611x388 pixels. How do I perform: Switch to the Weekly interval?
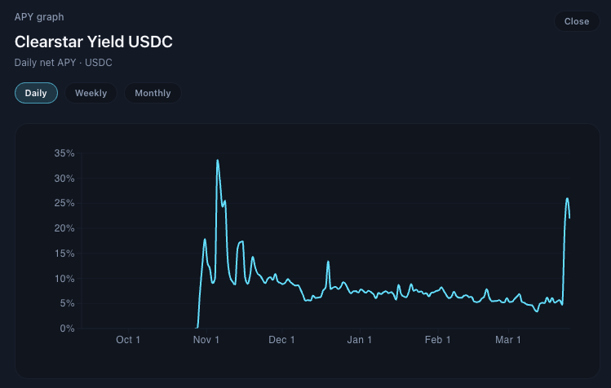(x=91, y=93)
